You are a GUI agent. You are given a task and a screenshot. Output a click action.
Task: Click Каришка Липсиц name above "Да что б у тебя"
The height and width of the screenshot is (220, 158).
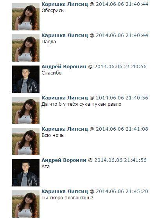pyautogui.click(x=65, y=98)
